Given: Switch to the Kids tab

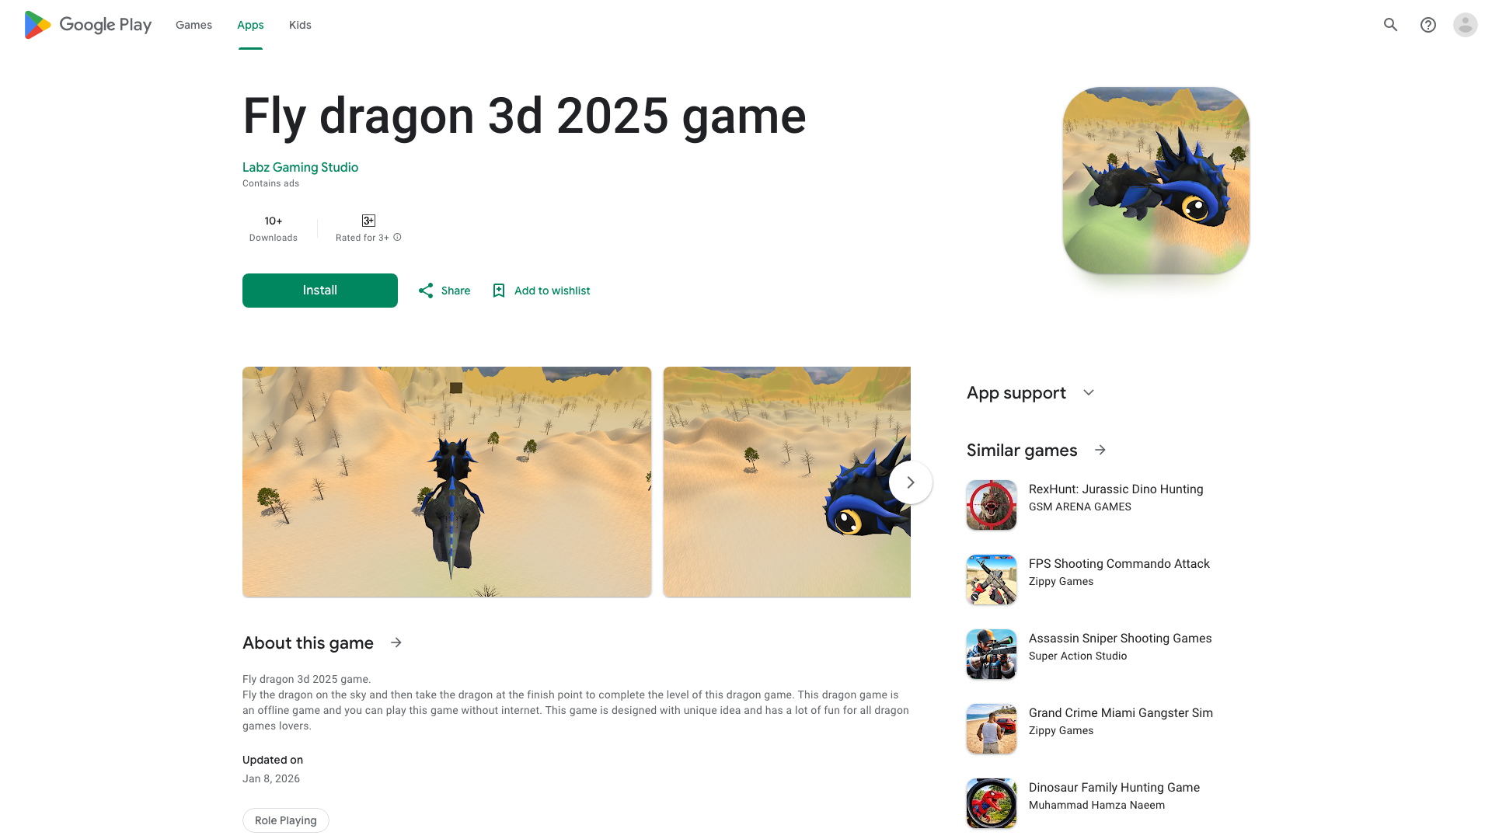Looking at the screenshot, I should [300, 25].
